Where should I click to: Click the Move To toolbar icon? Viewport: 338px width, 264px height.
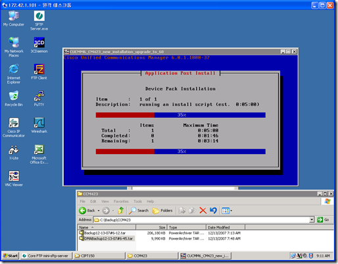click(181, 211)
